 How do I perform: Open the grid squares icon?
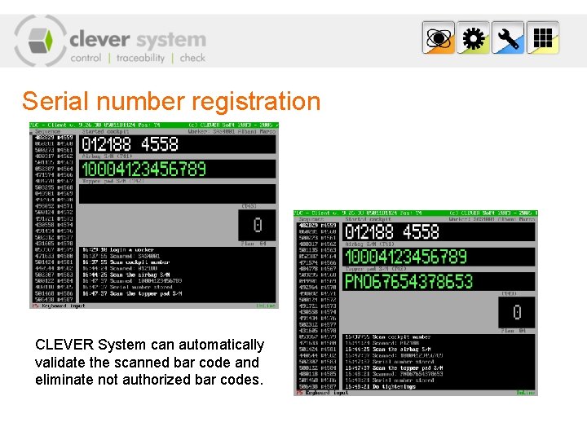tap(542, 37)
